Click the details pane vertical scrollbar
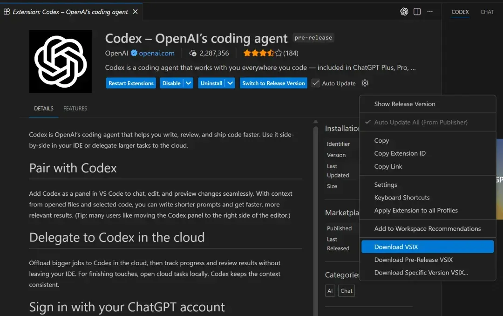Screen dimensions: 503x316 click(x=316, y=221)
